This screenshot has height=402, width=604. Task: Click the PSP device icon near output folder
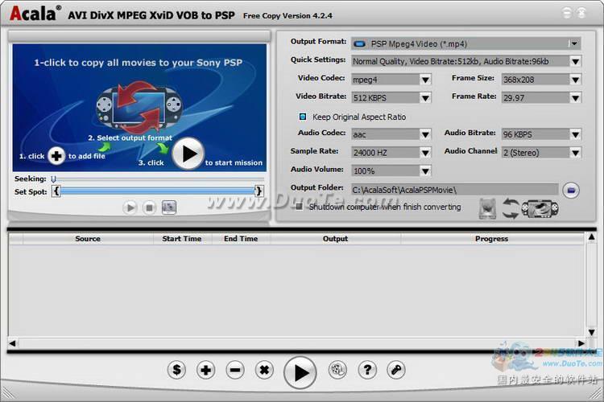point(540,209)
